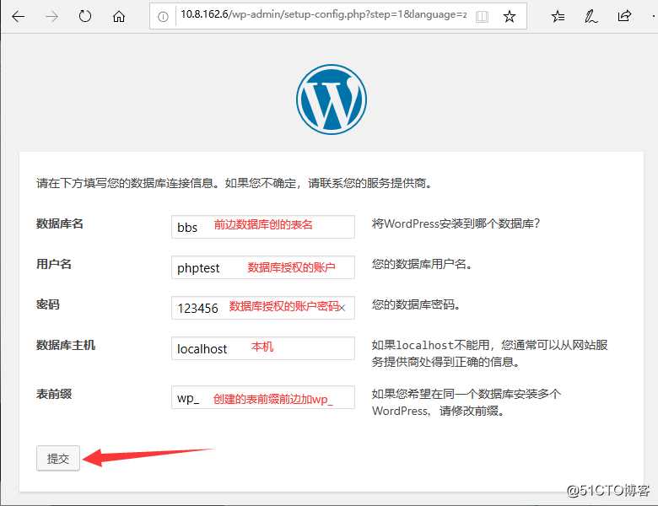
Task: Open the add notes pen icon
Action: pyautogui.click(x=591, y=17)
